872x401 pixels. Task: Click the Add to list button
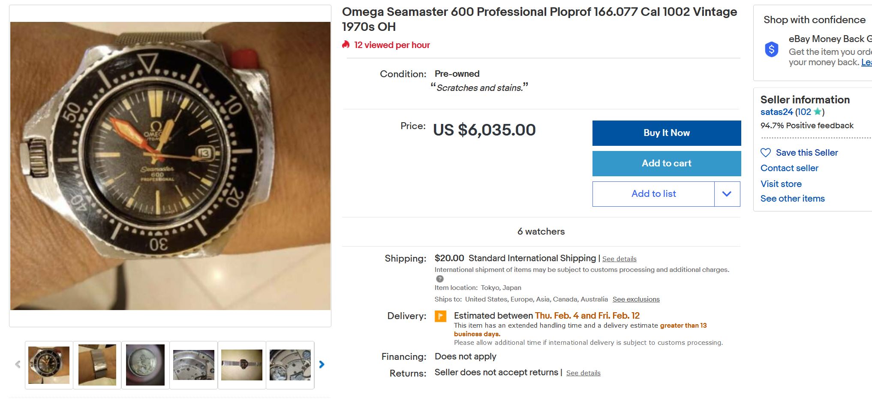click(653, 194)
